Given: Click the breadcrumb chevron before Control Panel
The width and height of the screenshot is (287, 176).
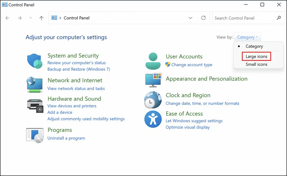Looking at the screenshot, I should click(60, 18).
